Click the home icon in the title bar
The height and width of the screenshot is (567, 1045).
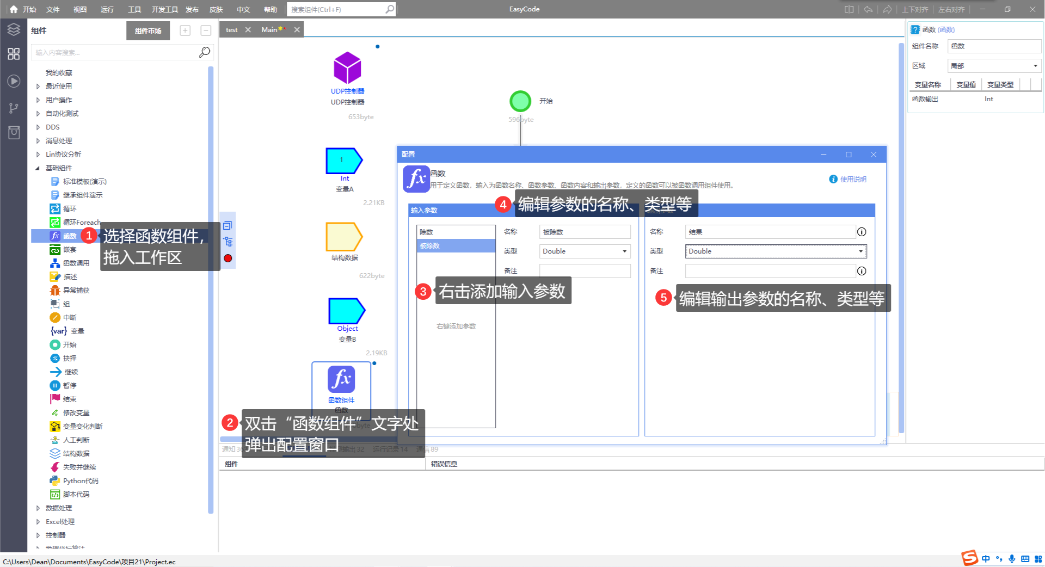click(14, 9)
